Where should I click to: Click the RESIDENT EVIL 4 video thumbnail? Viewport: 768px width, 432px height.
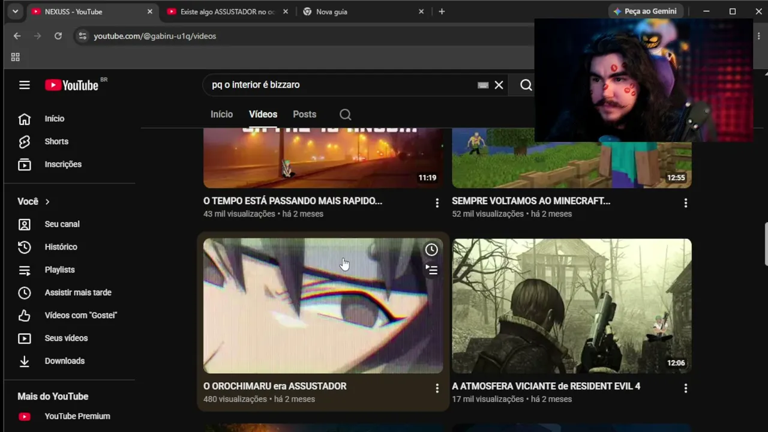click(x=572, y=306)
